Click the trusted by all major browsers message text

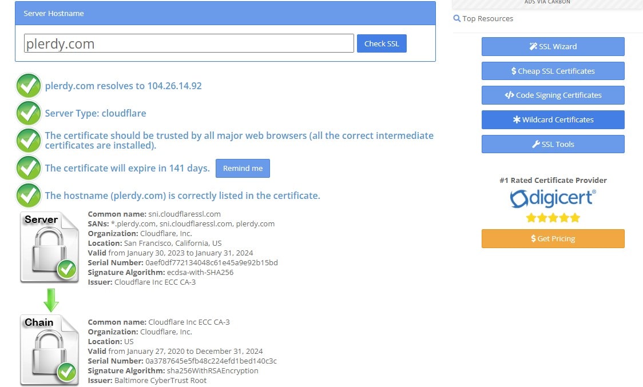[x=239, y=140]
